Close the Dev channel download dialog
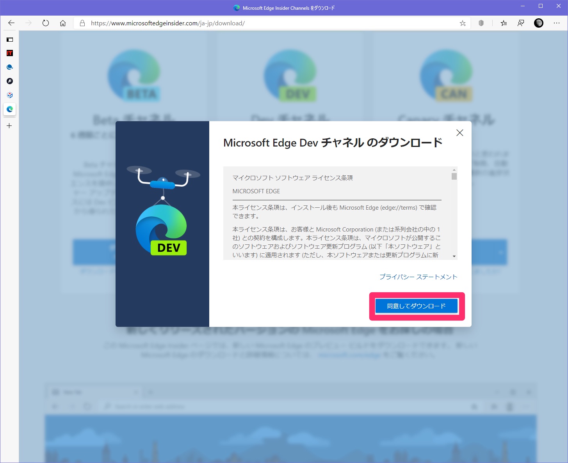This screenshot has height=463, width=568. tap(460, 133)
